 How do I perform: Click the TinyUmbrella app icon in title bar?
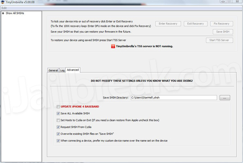click(x=3, y=2)
